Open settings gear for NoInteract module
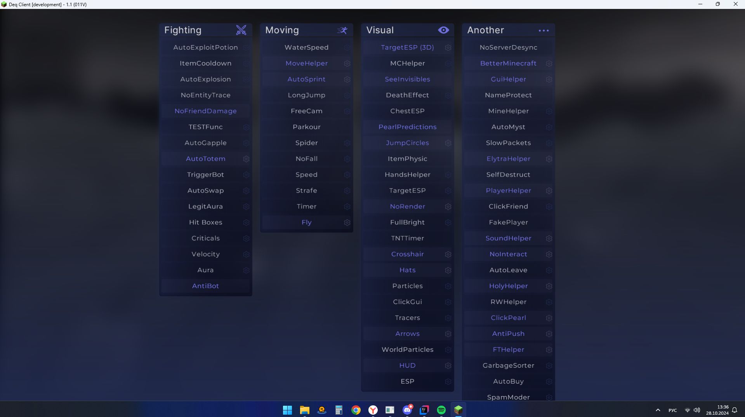 click(549, 254)
